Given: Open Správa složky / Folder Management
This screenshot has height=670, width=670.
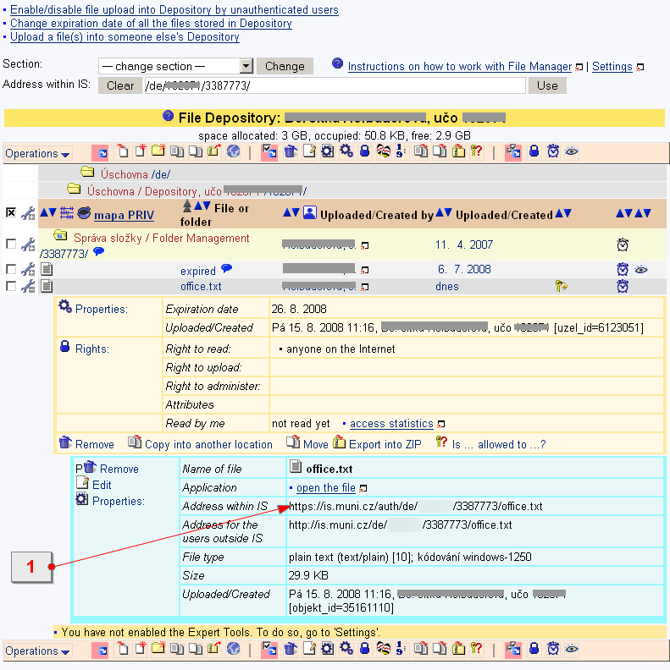Looking at the screenshot, I should pyautogui.click(x=161, y=238).
